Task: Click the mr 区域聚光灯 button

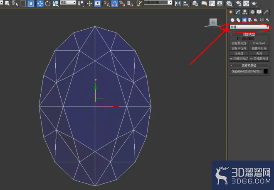Action: coord(259,58)
